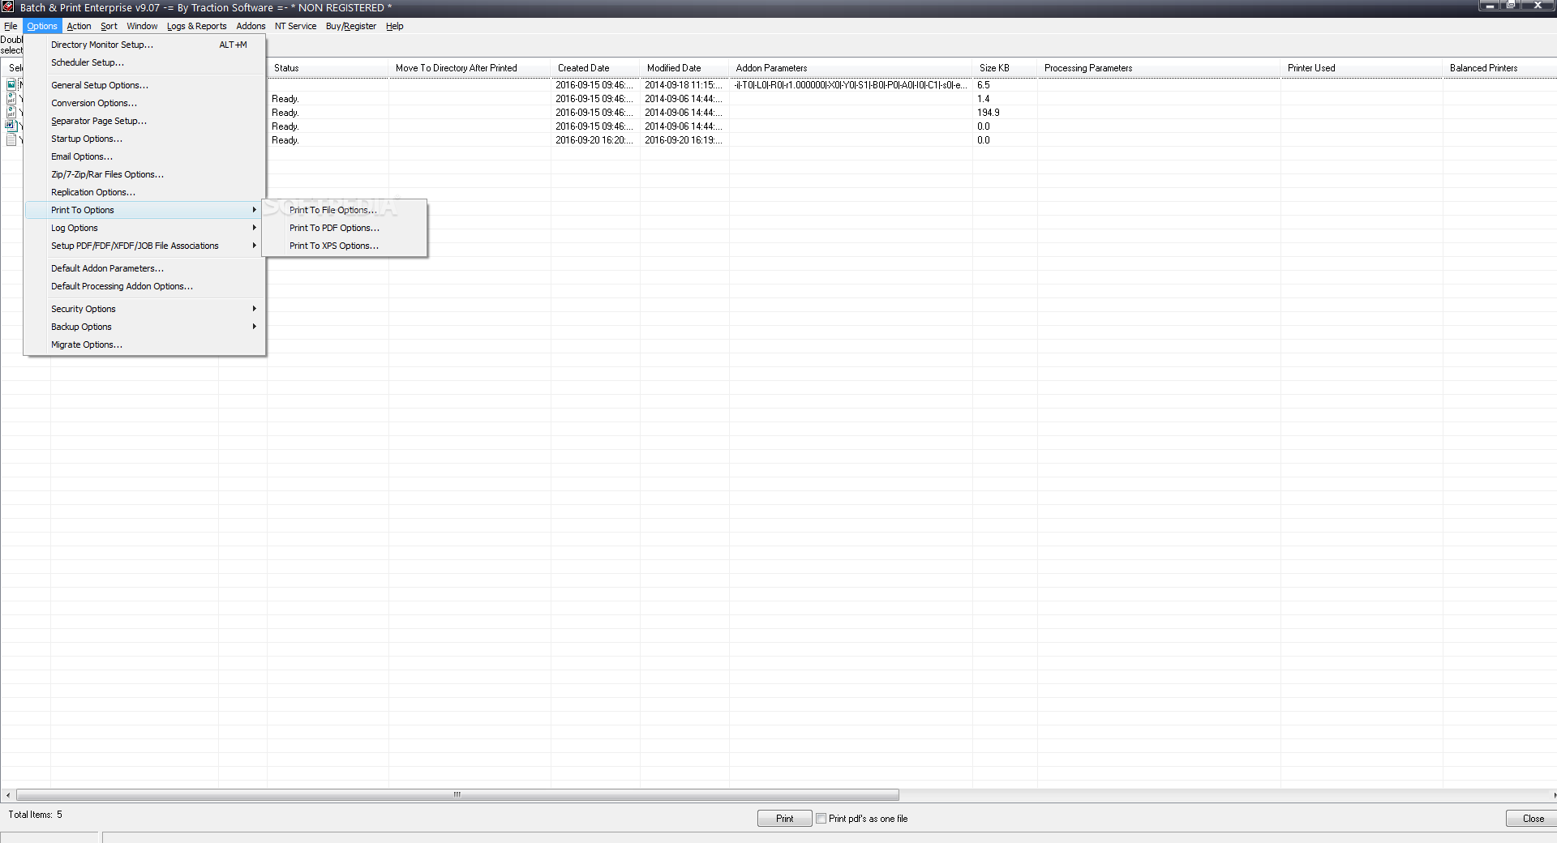Viewport: 1557px width, 843px height.
Task: Sort by Move To Directory After Printed column
Action: click(x=470, y=68)
